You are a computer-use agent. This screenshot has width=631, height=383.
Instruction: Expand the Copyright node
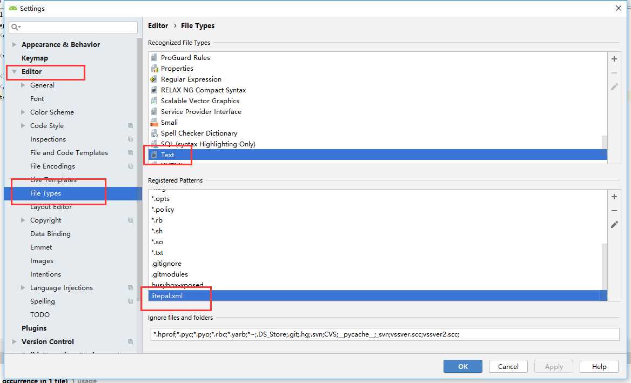click(x=23, y=220)
